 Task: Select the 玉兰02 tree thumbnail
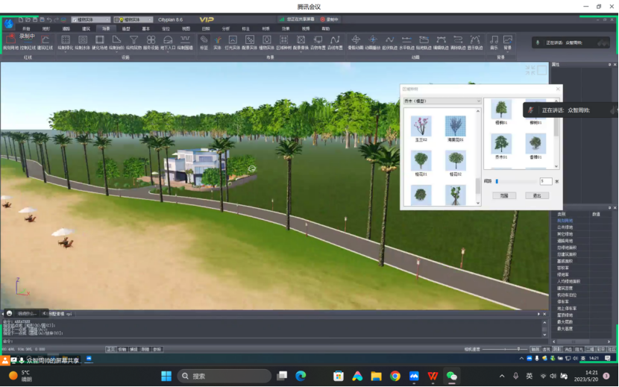[421, 127]
